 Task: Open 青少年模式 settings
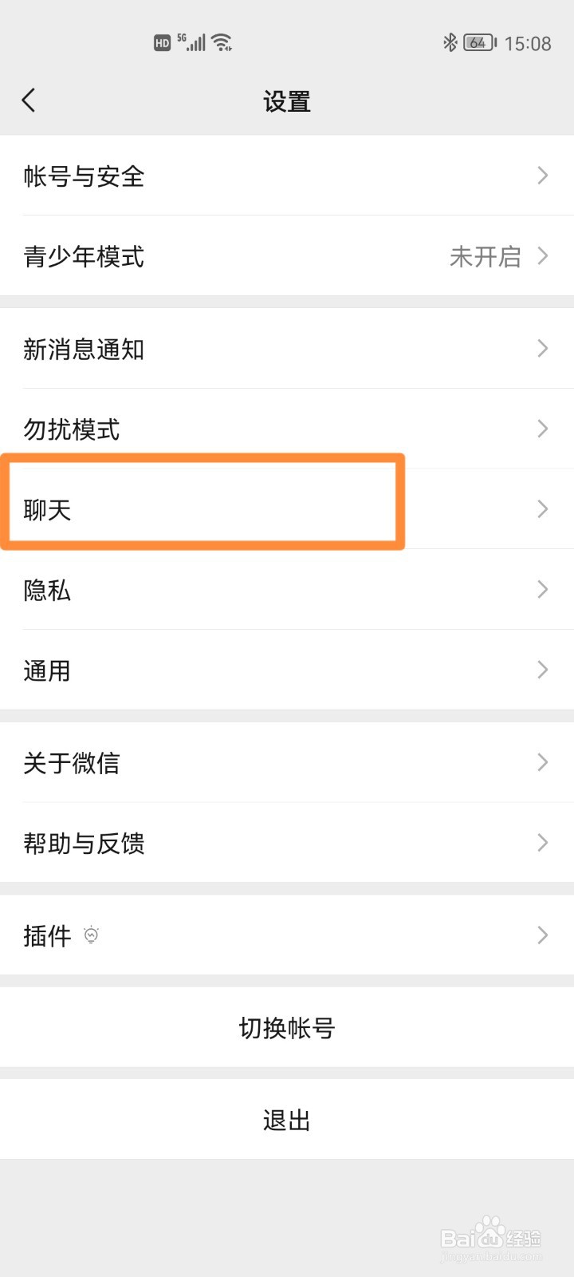tap(287, 255)
